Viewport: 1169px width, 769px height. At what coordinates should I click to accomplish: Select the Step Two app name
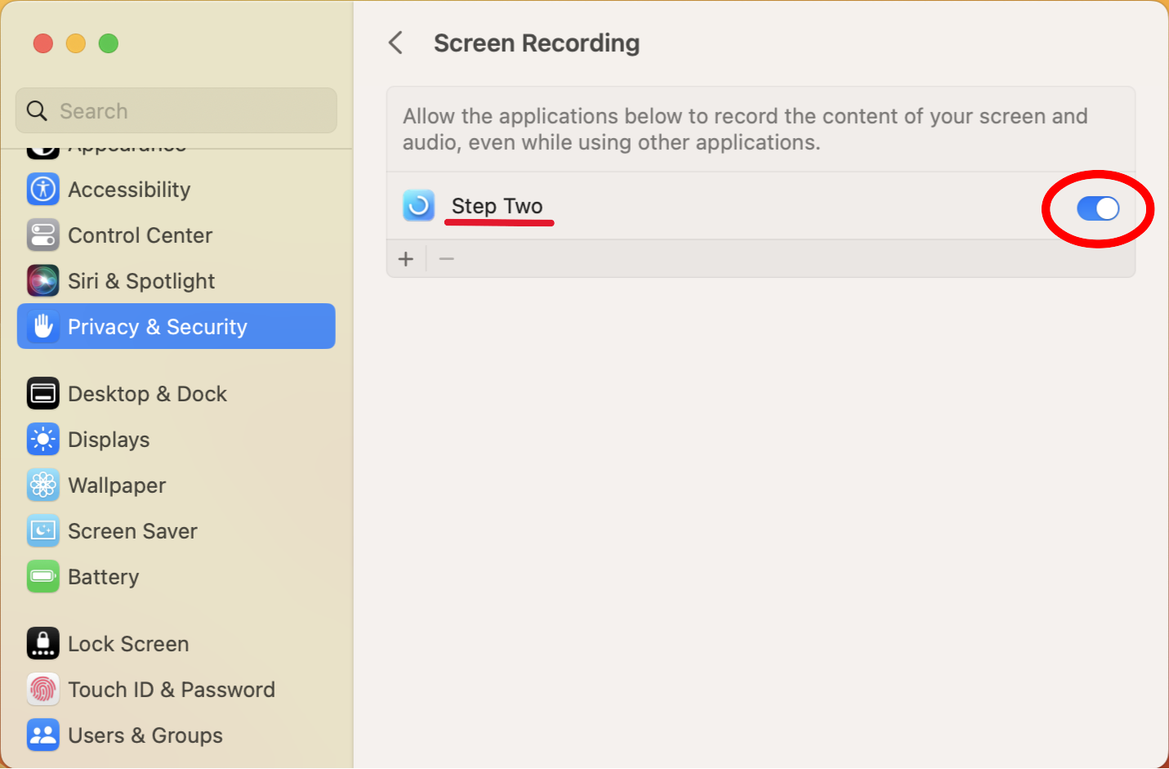497,206
